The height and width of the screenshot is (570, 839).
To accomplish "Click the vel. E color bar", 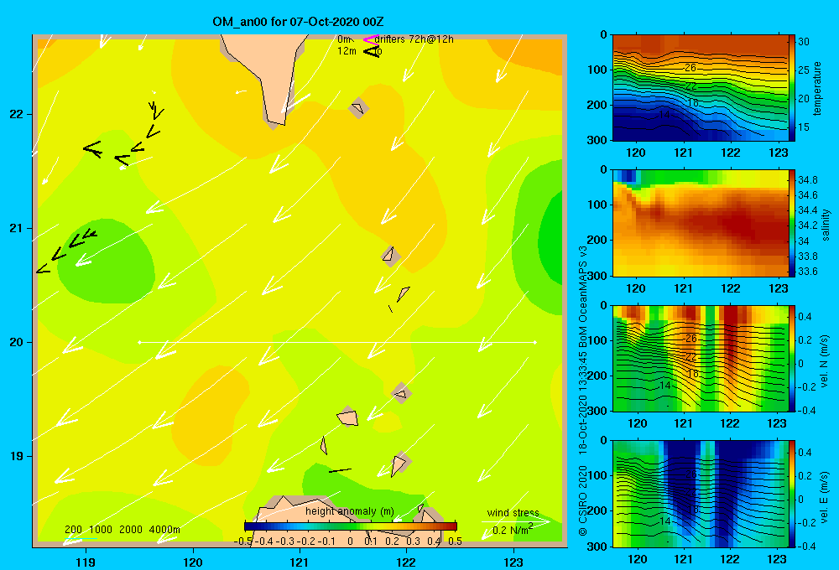I will pos(792,494).
